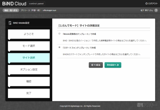160x110 pixels.
Task: Click the プロコース officekagen.sun text
Action: 38,10
